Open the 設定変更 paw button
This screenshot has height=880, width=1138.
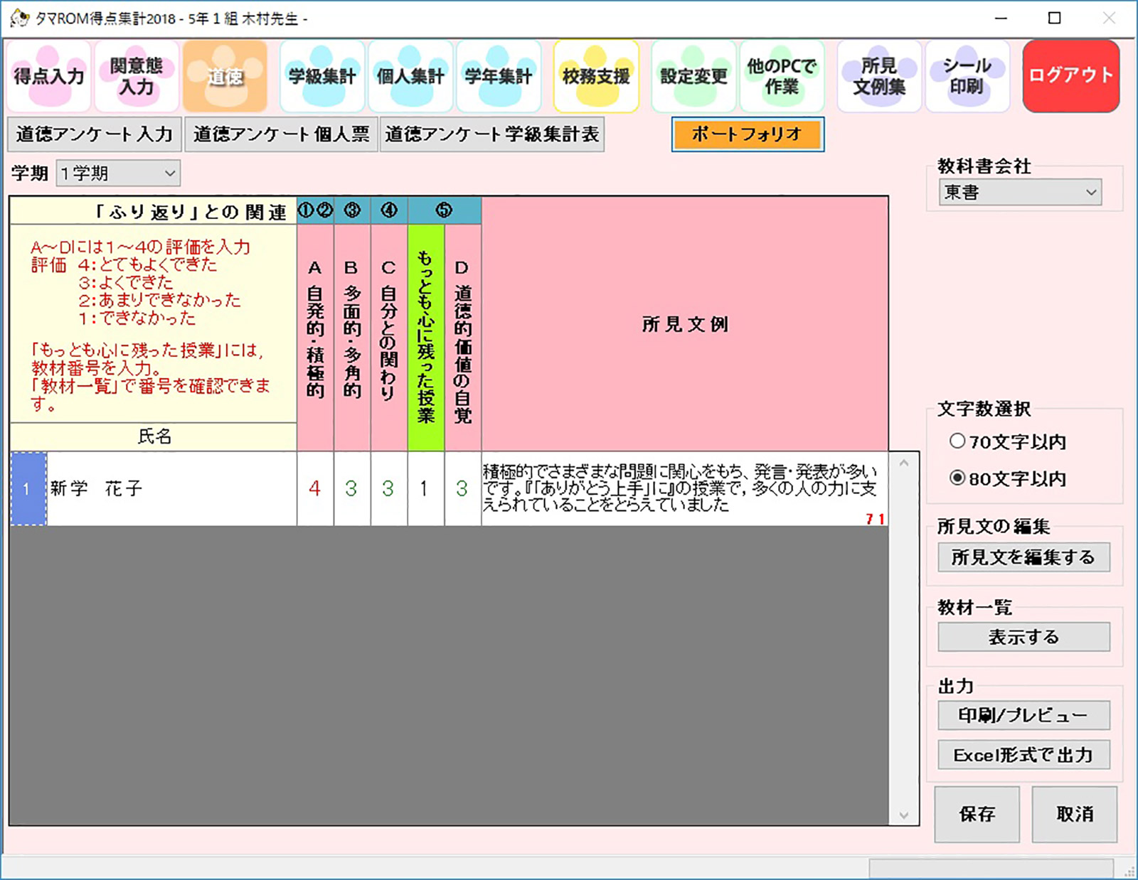pos(693,76)
